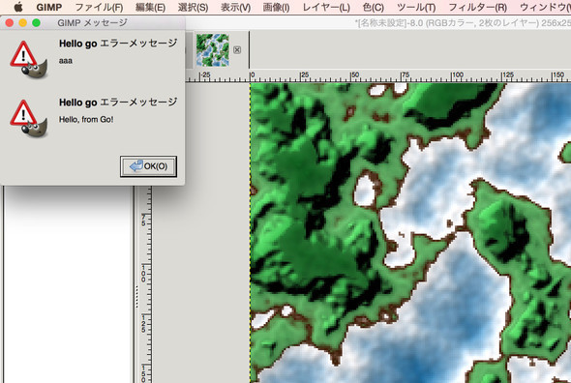Minimize the GIMP メッセージ dialog with yellow button
Screen dimensions: 571x383
click(22, 23)
